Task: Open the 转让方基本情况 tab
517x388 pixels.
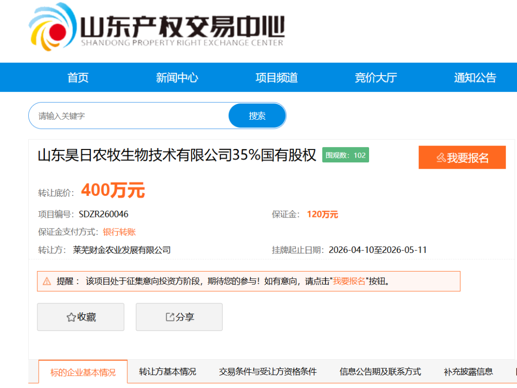Action: click(168, 372)
